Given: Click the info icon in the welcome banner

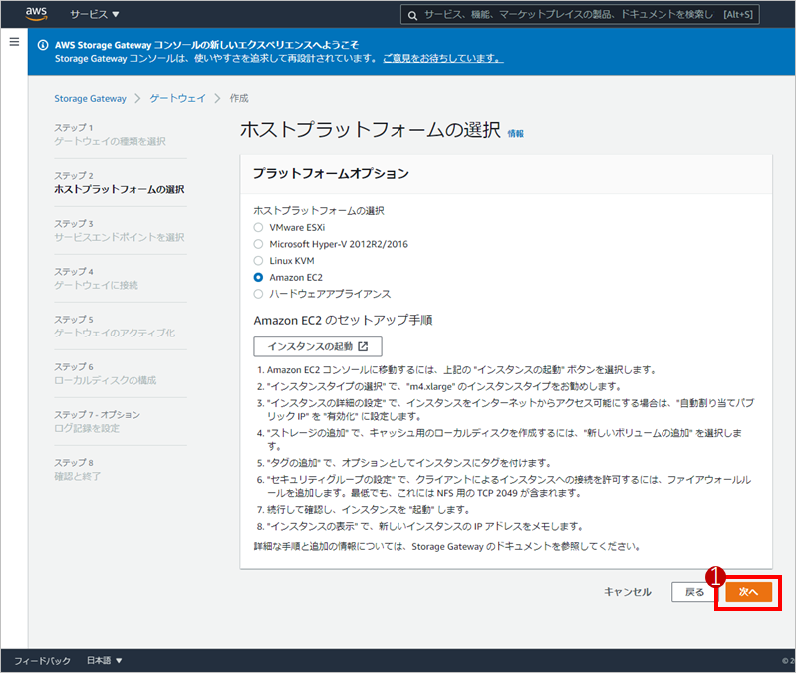Looking at the screenshot, I should (43, 45).
